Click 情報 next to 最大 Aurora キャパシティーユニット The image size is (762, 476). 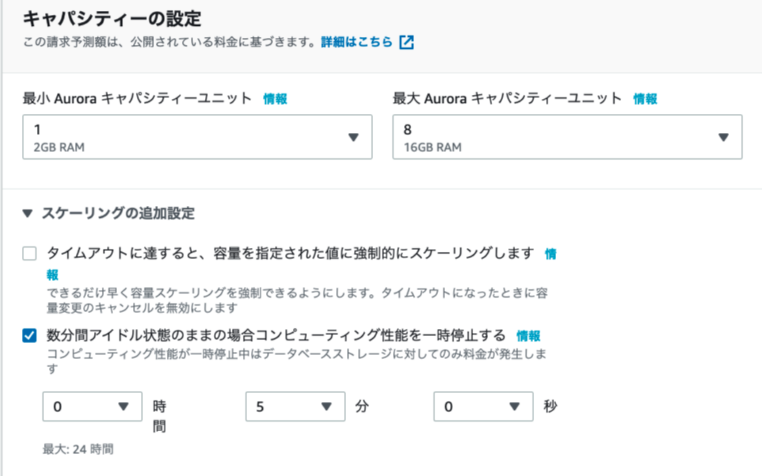645,99
